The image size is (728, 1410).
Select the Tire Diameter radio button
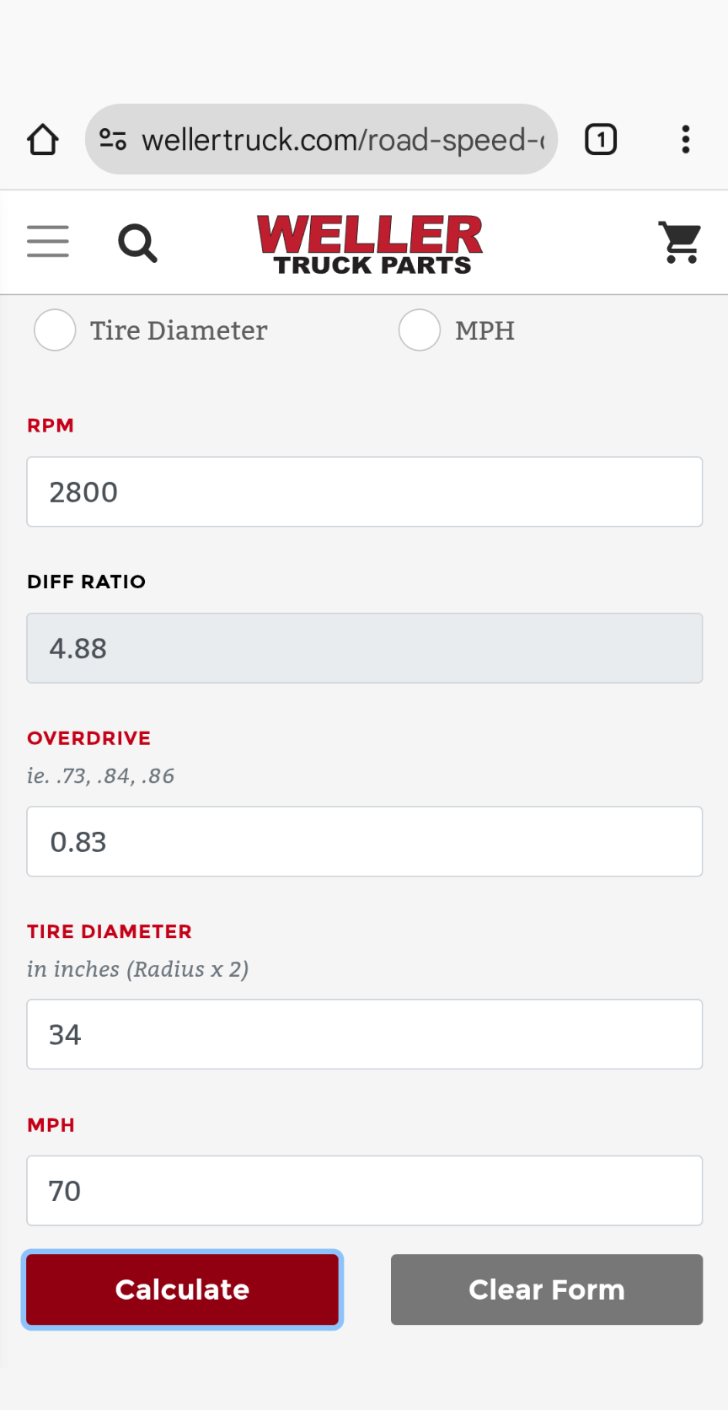(55, 330)
